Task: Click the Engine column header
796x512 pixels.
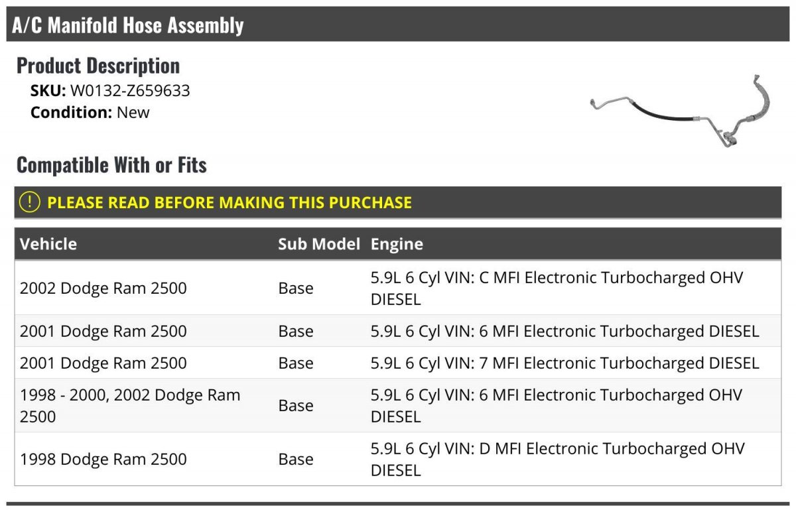Action: (x=397, y=244)
